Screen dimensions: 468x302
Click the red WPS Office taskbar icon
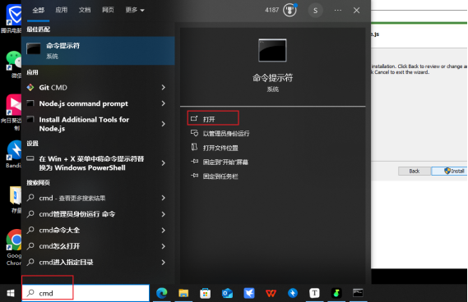point(271,293)
